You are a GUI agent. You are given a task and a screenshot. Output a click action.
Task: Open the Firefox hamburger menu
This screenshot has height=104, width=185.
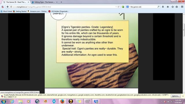coord(182,7)
